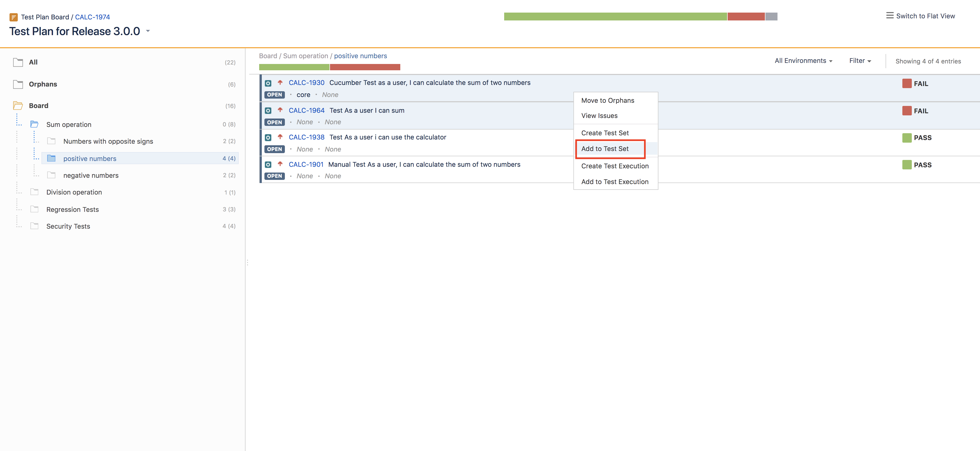Select Move to Orphans from context menu
This screenshot has width=980, height=451.
(608, 100)
